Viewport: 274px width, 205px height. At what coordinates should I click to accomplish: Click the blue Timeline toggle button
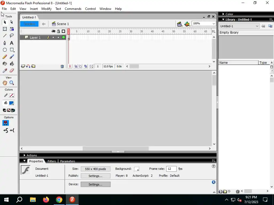point(29,24)
